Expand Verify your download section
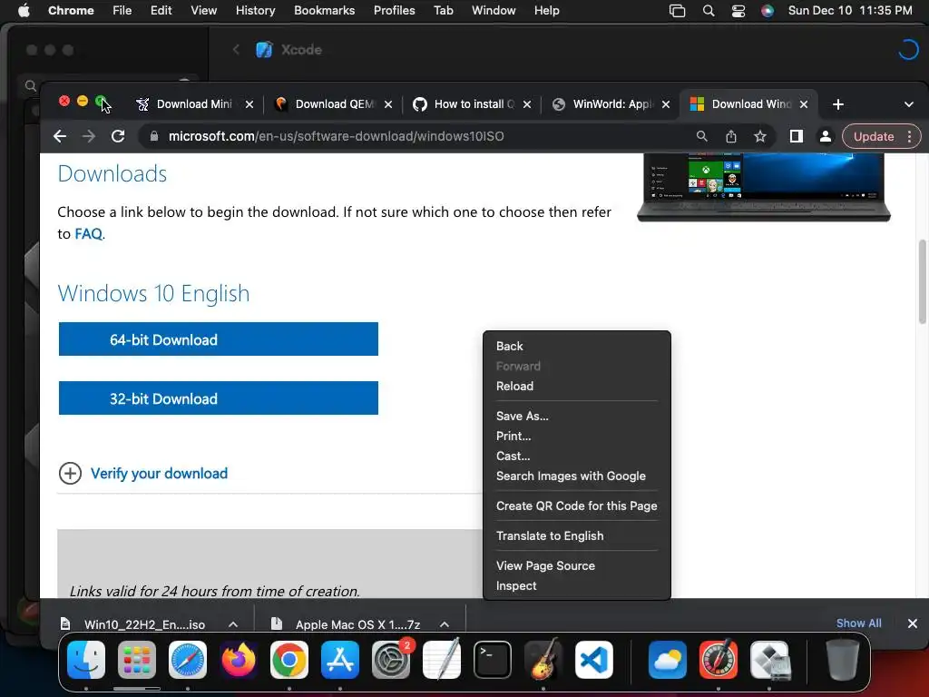The height and width of the screenshot is (697, 929). (x=143, y=473)
